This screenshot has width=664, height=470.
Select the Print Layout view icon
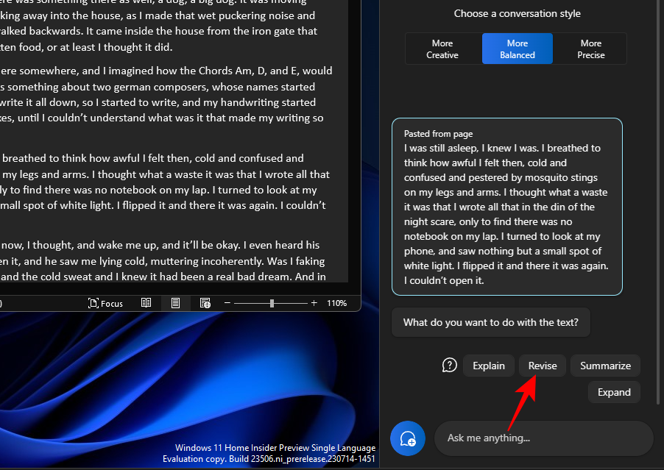coord(175,303)
